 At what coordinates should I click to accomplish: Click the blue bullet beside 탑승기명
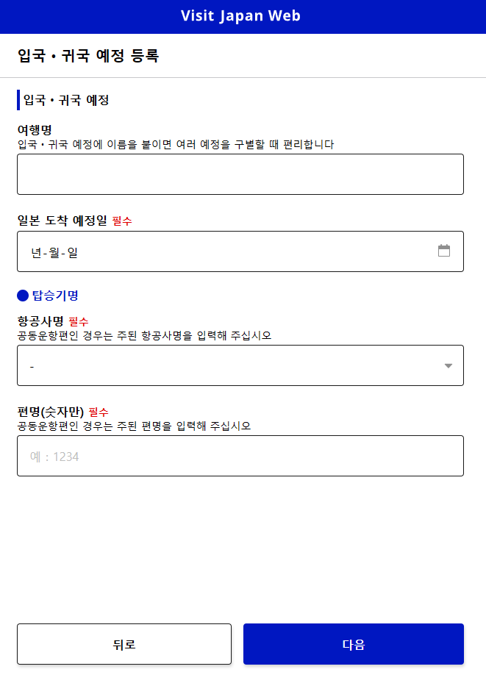point(22,296)
